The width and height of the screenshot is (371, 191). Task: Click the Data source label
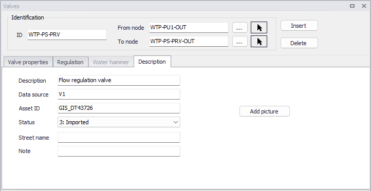click(33, 94)
